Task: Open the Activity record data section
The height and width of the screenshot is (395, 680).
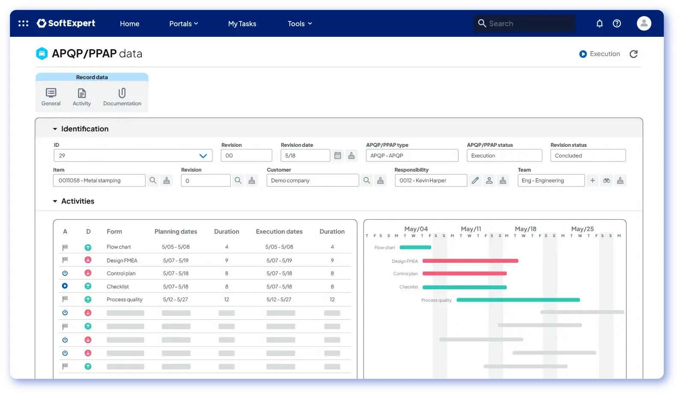Action: (x=82, y=97)
